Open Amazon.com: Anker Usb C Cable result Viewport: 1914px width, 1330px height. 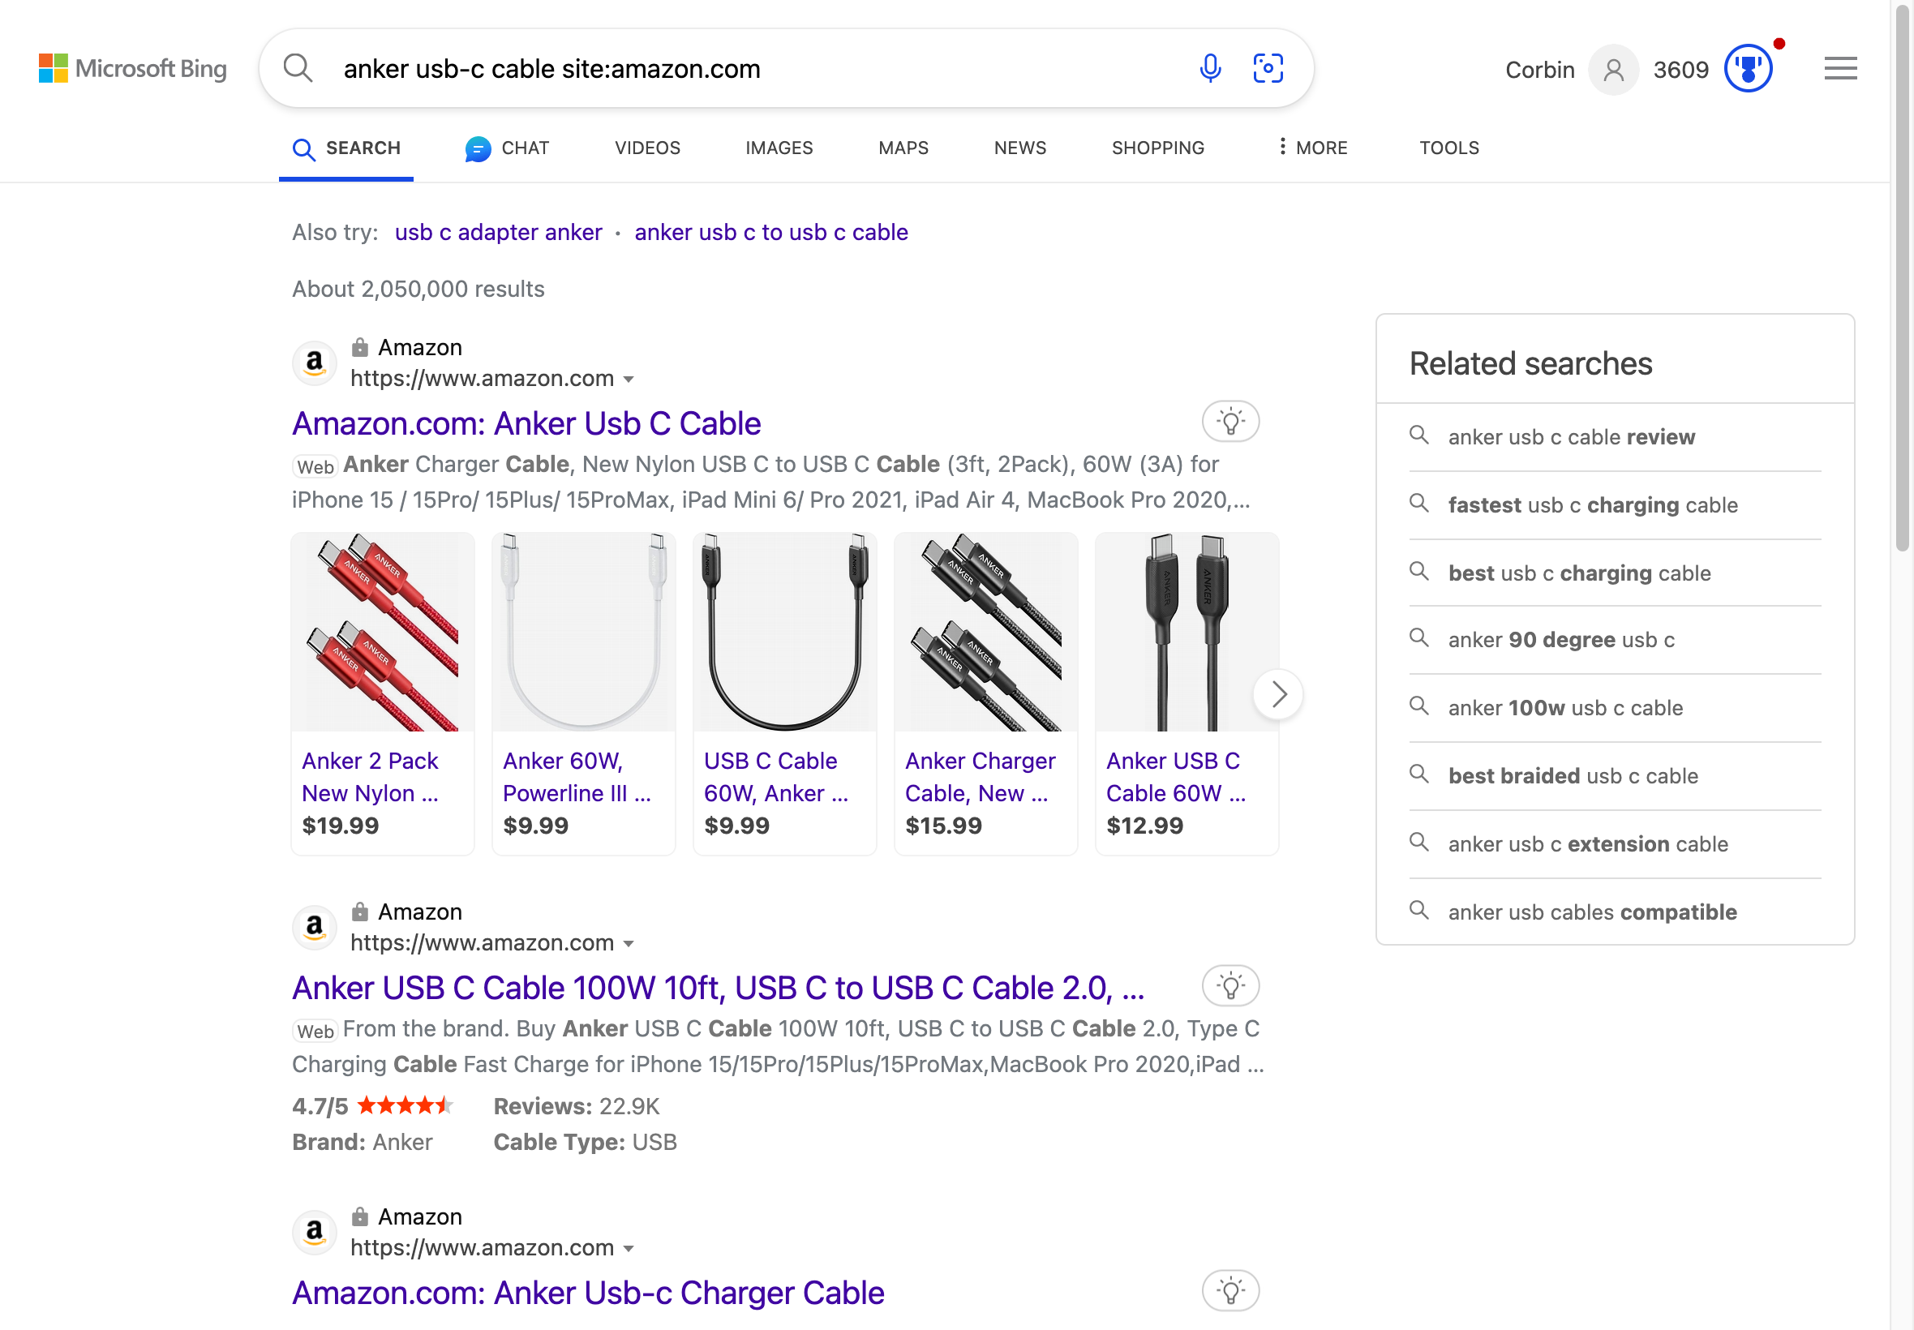coord(526,423)
